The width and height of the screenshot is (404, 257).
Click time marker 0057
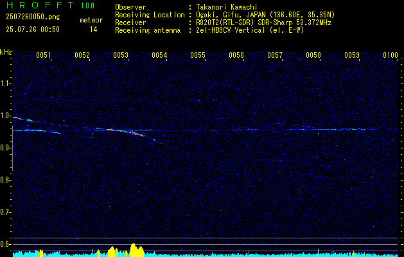coord(275,55)
